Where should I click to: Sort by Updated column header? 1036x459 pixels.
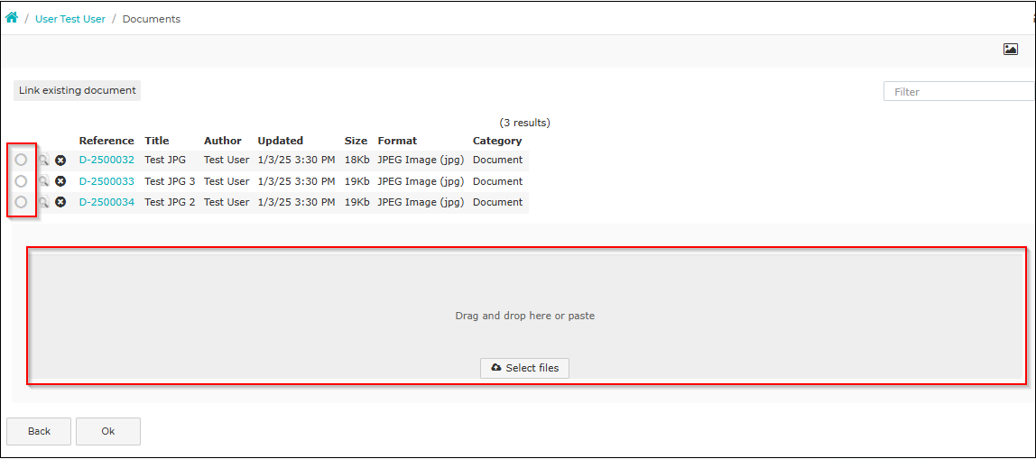point(280,141)
